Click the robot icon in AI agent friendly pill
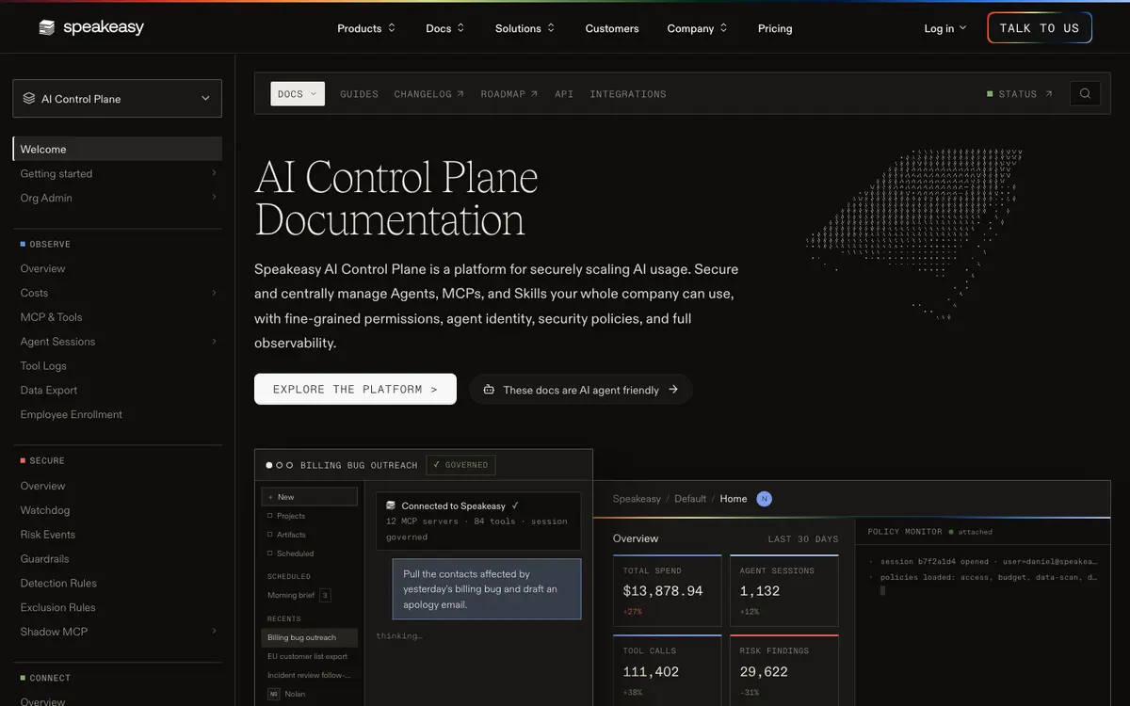 point(489,390)
